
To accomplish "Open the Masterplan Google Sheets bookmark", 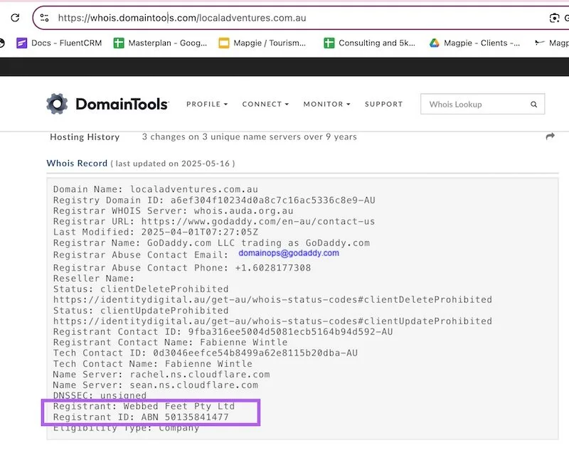I will pyautogui.click(x=159, y=43).
